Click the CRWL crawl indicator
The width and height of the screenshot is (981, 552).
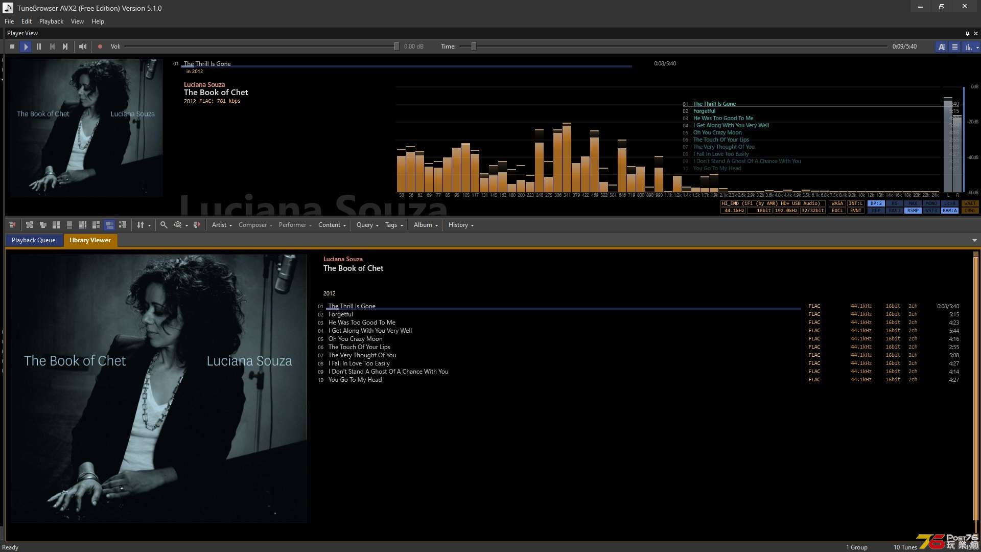tap(970, 211)
